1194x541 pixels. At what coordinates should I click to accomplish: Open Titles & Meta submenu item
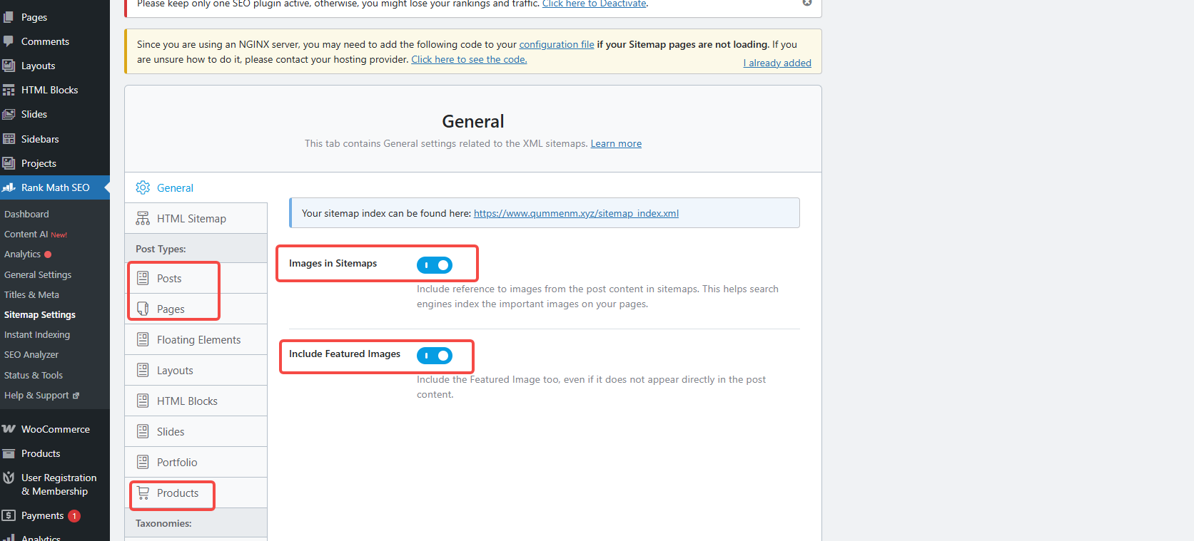click(31, 294)
